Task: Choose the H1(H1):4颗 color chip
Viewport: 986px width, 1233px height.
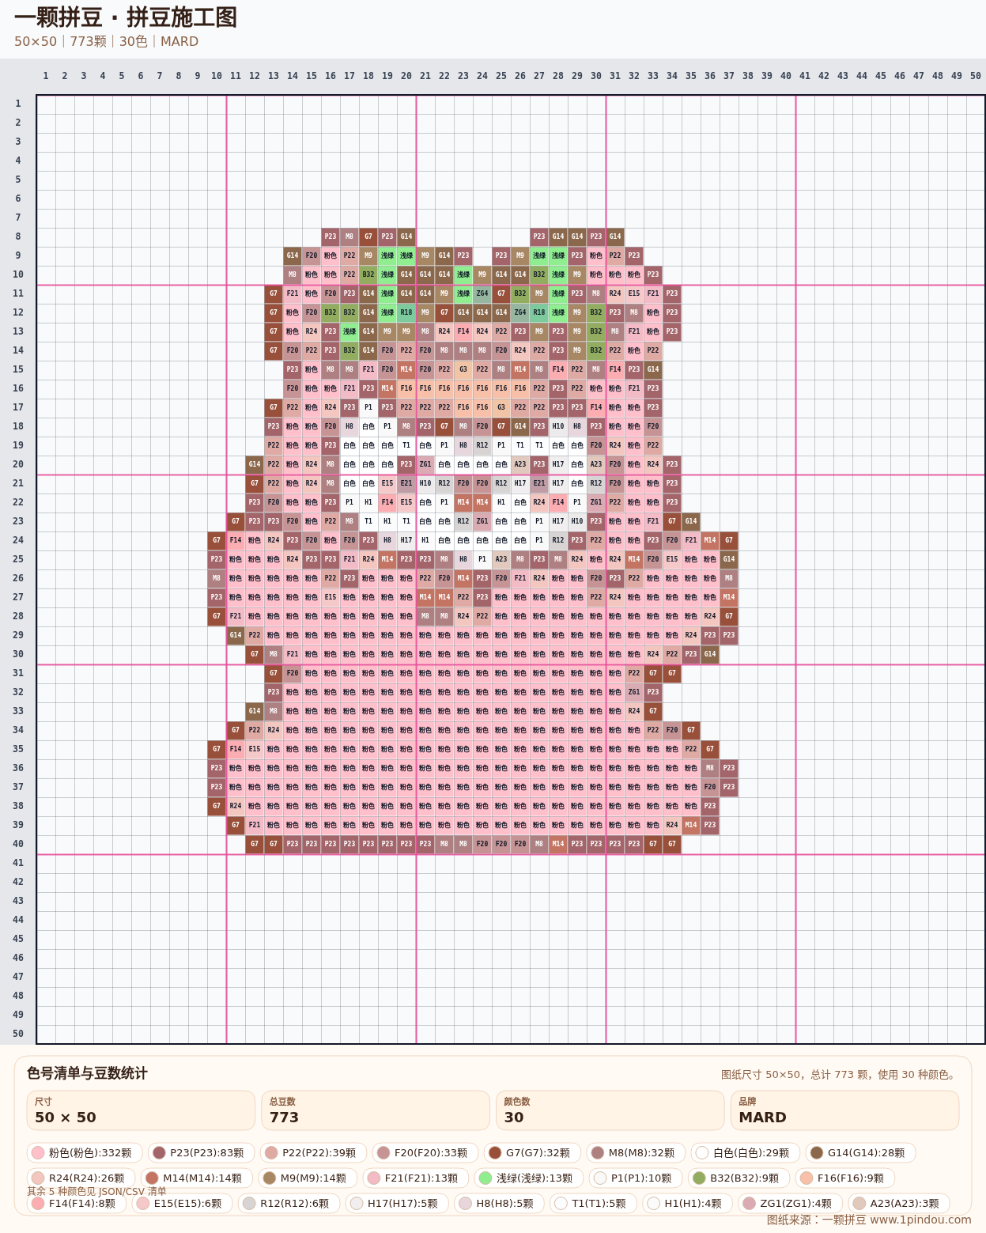Action: tap(686, 1203)
